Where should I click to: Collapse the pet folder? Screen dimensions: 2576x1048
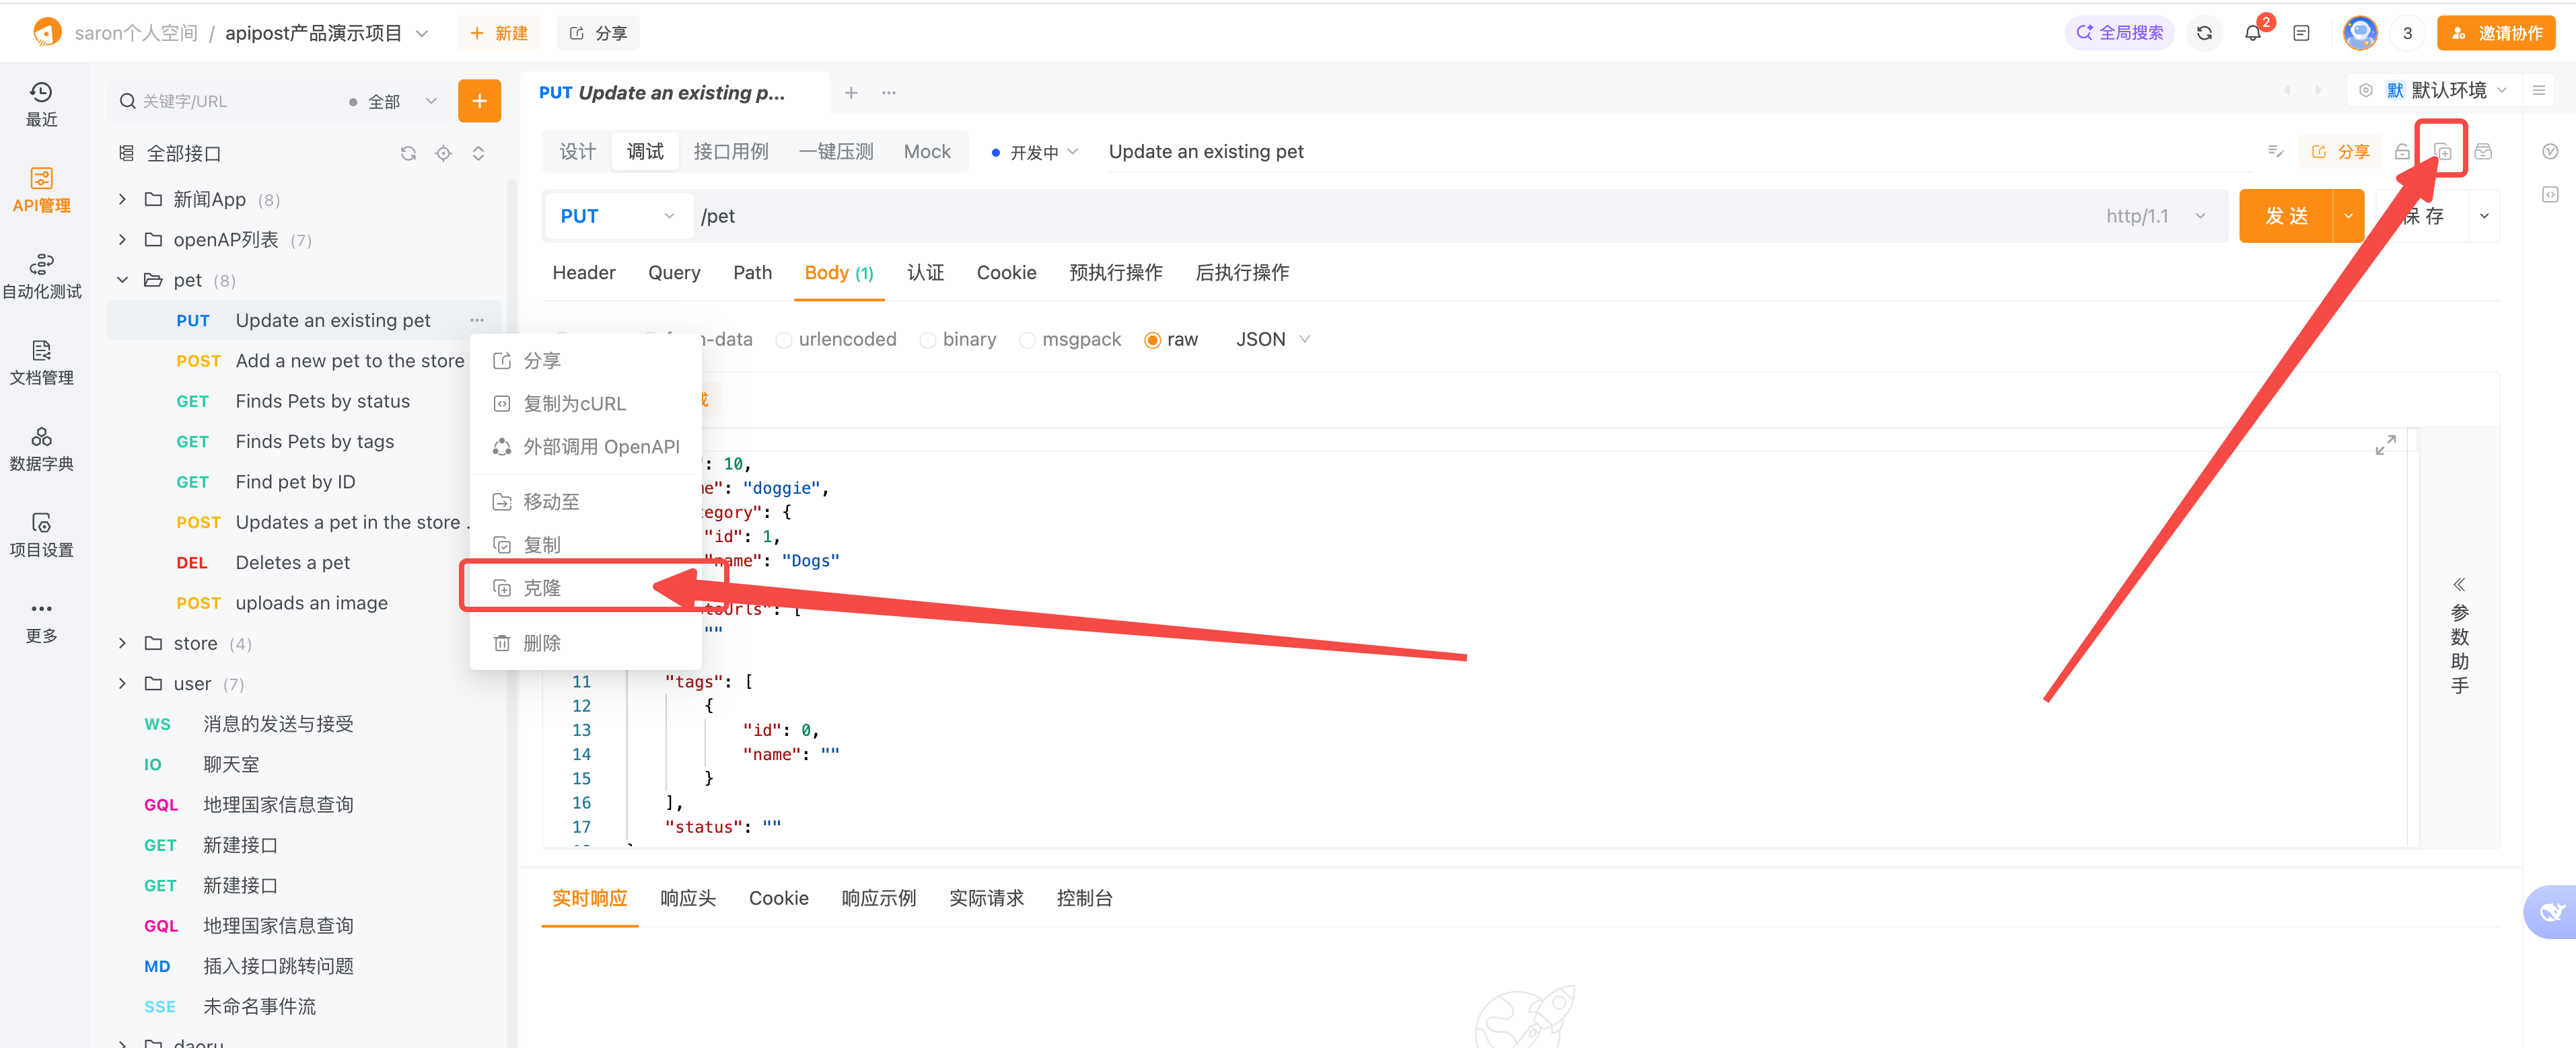[122, 280]
